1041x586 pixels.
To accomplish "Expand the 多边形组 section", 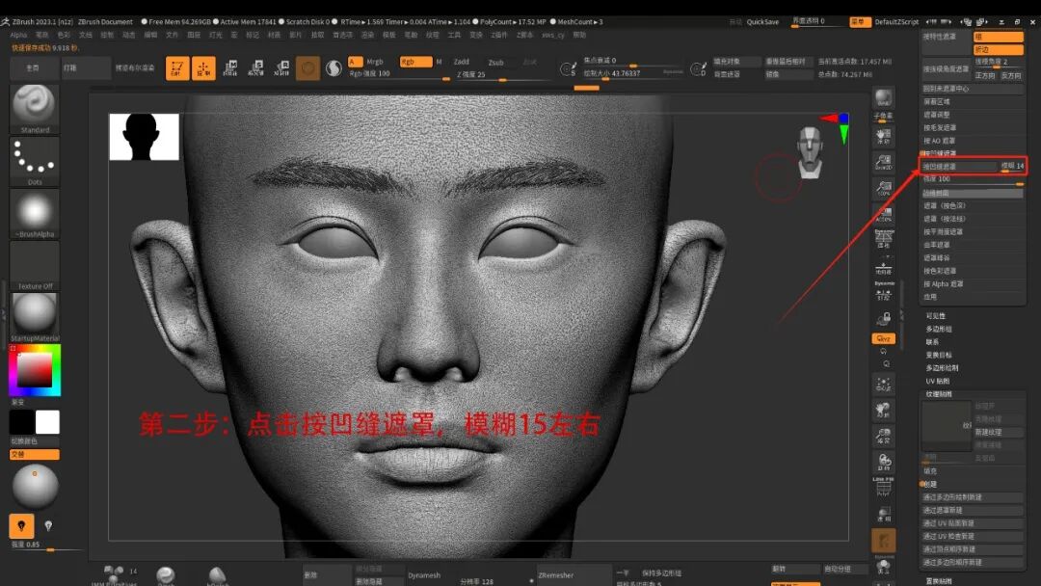I will [938, 330].
